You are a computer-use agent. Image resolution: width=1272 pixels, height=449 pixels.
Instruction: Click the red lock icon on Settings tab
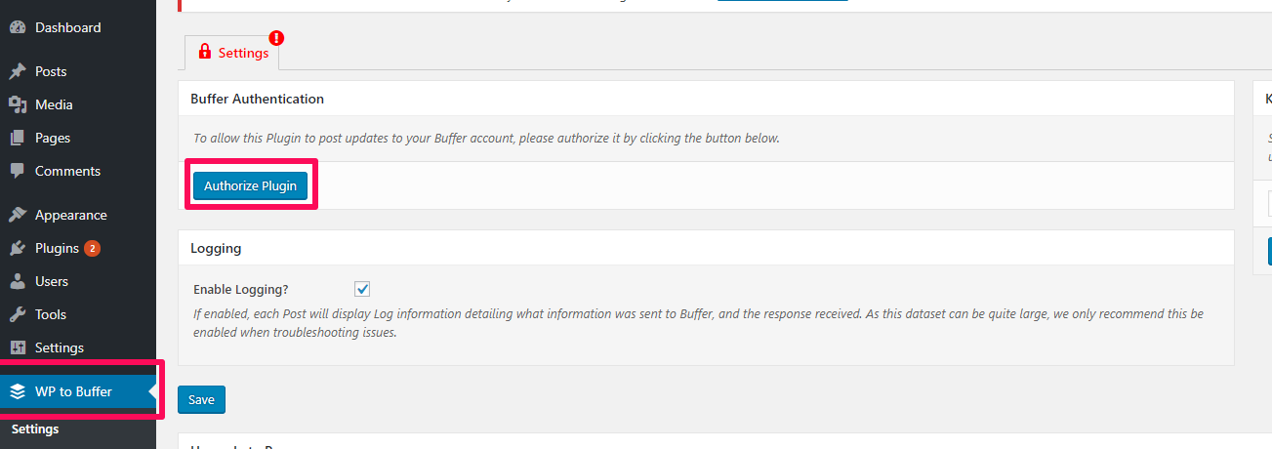[x=204, y=53]
